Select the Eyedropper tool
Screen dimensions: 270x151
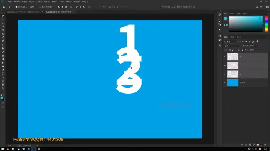(3, 37)
